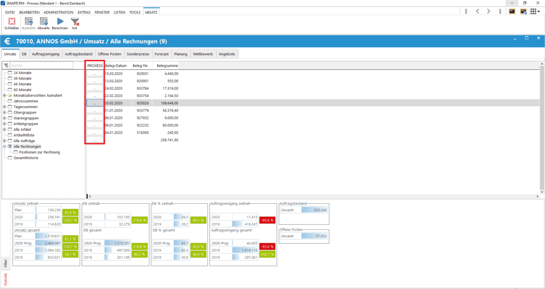
Task: Click the funnel filter icon beside the search field
Action: pyautogui.click(x=6, y=65)
